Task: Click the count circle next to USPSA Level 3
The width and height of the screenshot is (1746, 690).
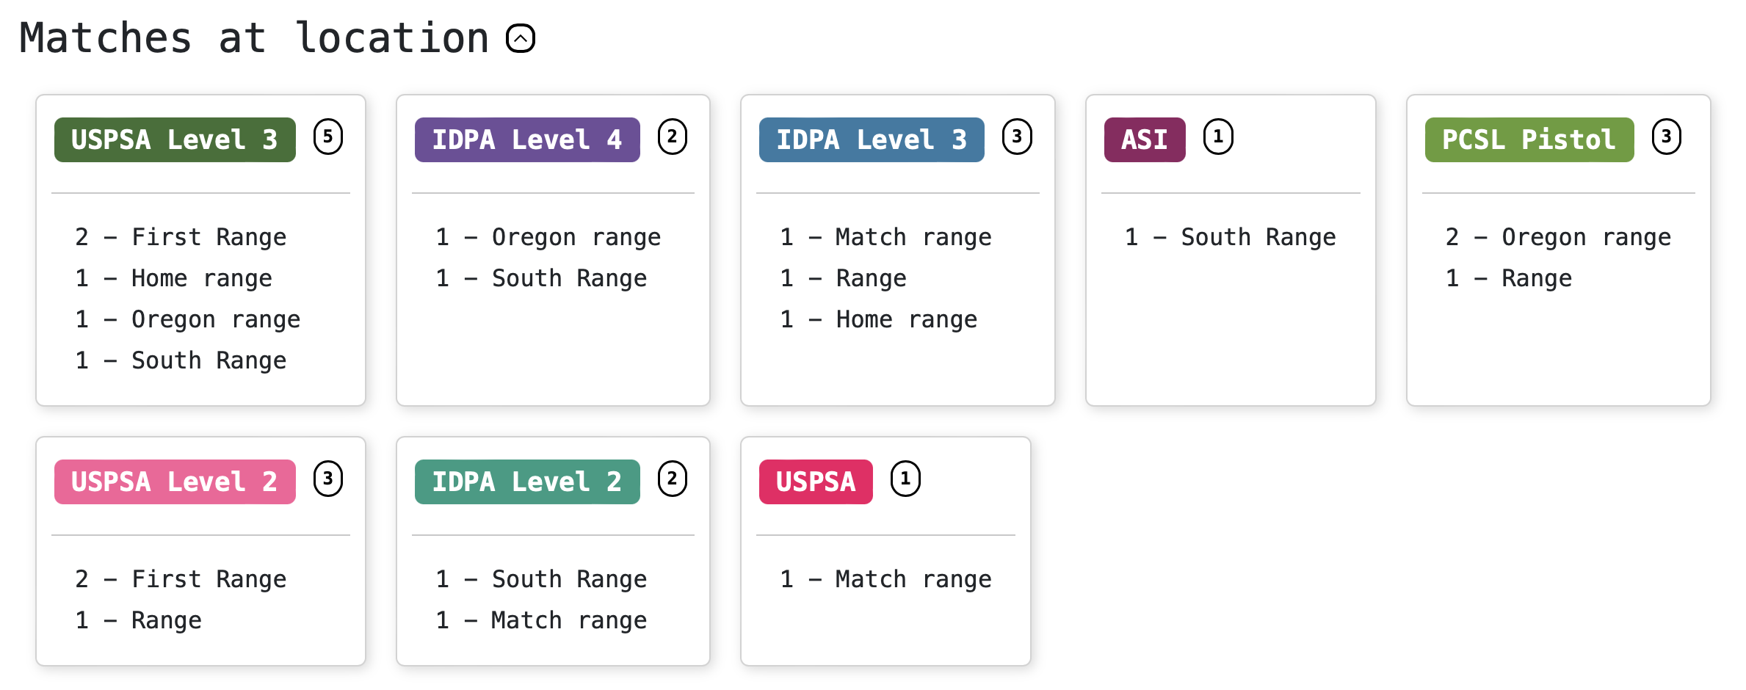Action: pos(328,137)
